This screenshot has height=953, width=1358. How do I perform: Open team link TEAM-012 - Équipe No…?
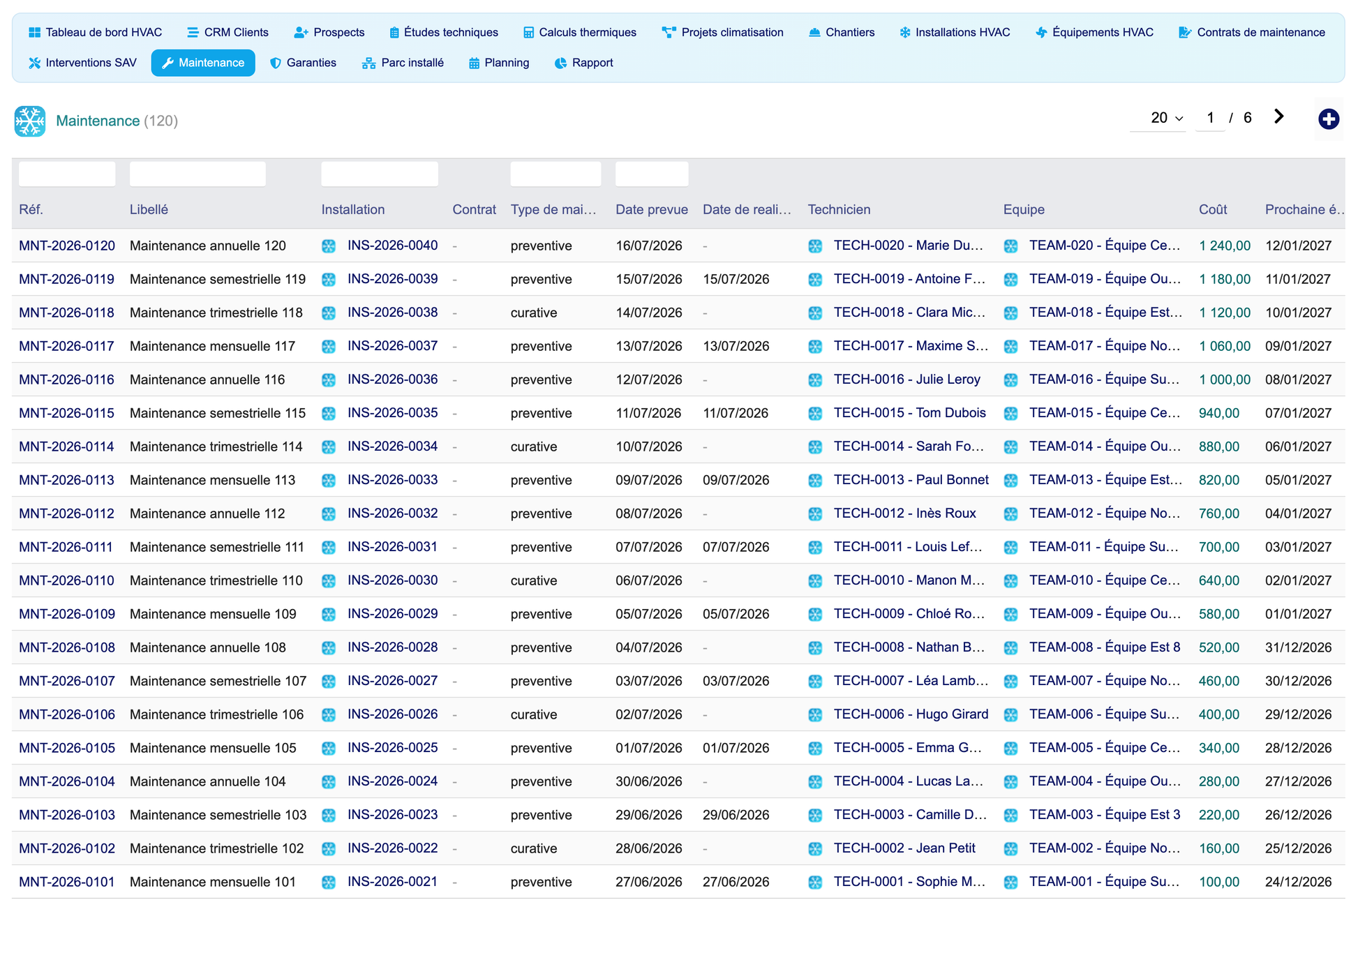[x=1105, y=513]
